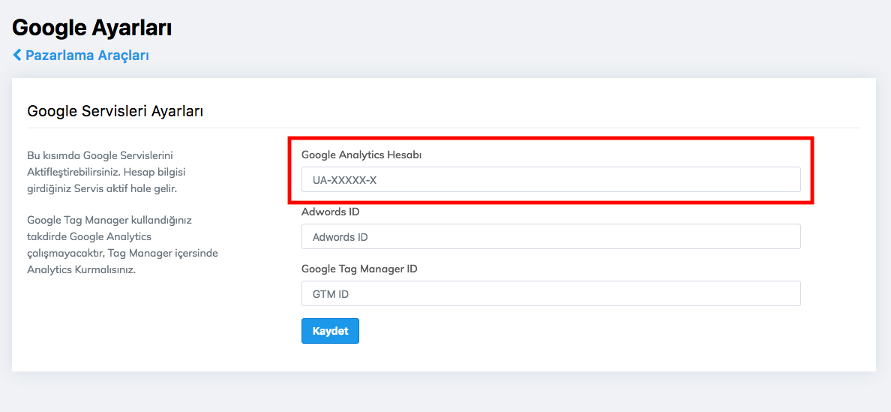Click the 'Analytics Kurmalısınız.' text line
The image size is (891, 412).
pos(81,269)
